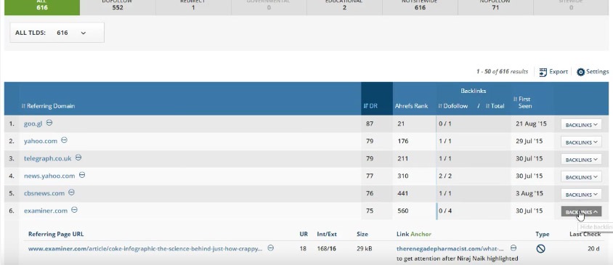Sort by Referring Domain column
This screenshot has height=265, width=613.
click(x=48, y=106)
